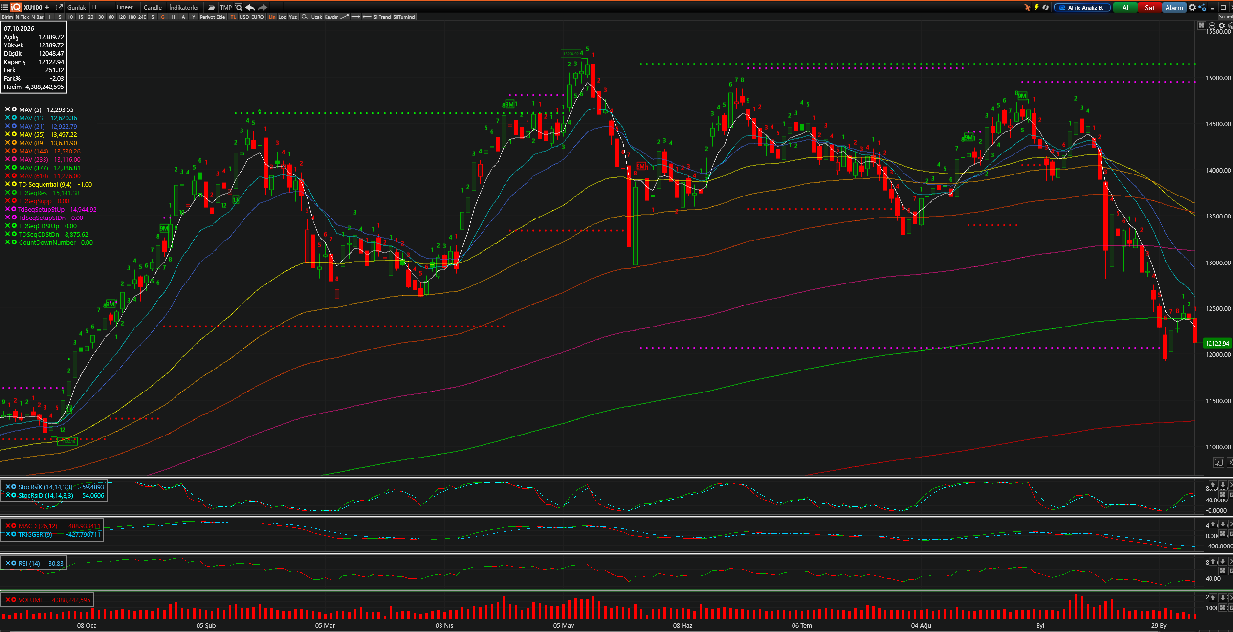Image resolution: width=1233 pixels, height=632 pixels.
Task: Open the Candle chart type dropdown
Action: [153, 7]
